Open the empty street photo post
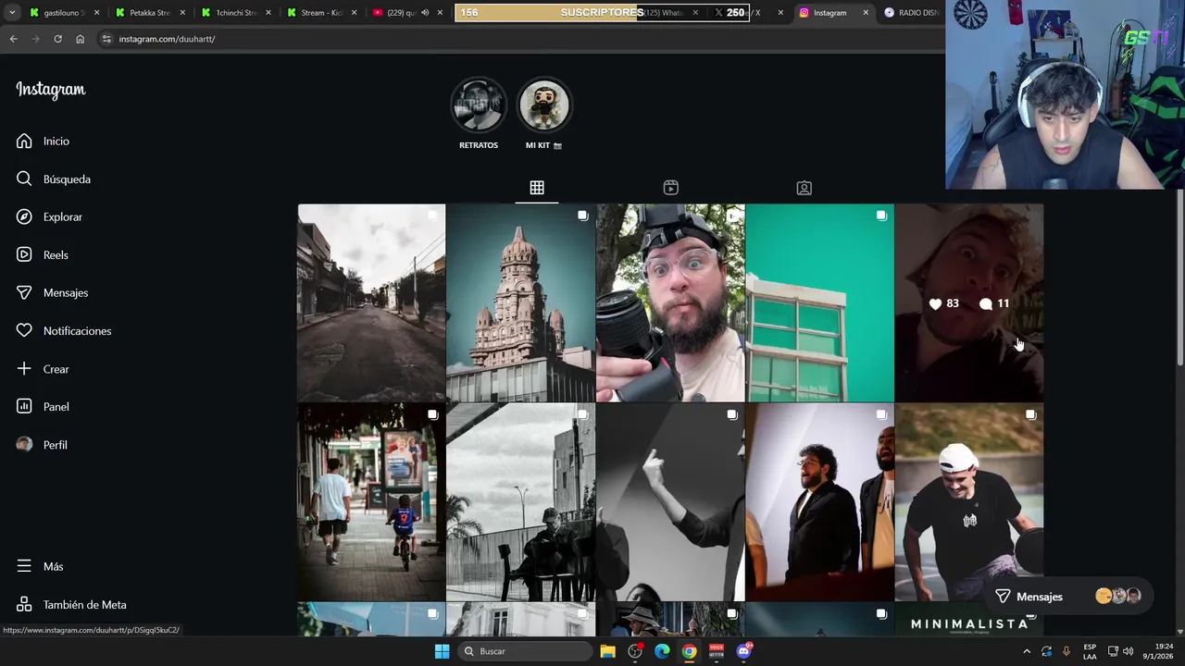1185x666 pixels. click(x=371, y=302)
